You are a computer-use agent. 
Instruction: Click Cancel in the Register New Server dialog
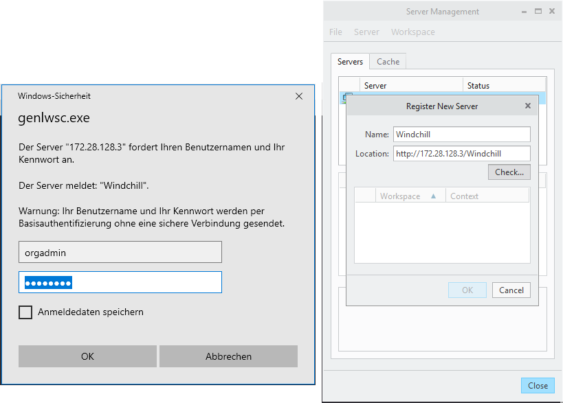[511, 290]
